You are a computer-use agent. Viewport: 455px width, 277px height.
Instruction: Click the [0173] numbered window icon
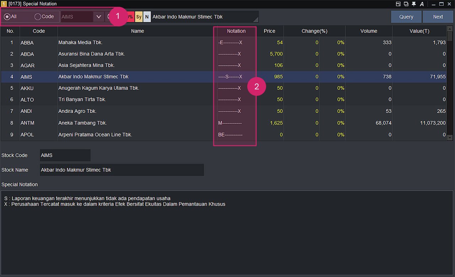tap(4, 4)
